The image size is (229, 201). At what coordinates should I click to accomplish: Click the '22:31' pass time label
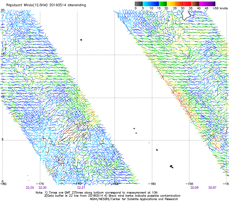[81, 188]
